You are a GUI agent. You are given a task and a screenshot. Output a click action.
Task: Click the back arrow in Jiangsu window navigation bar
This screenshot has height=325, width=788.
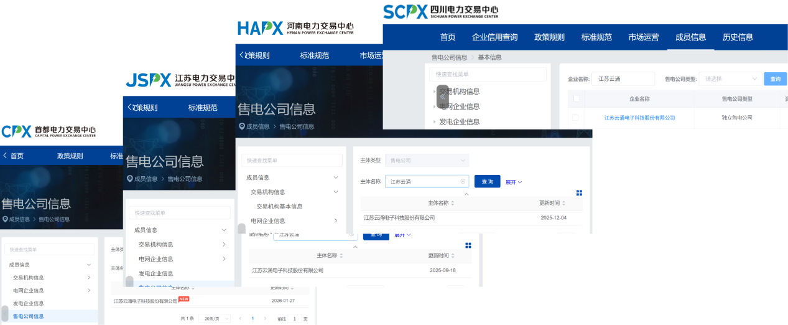click(130, 107)
